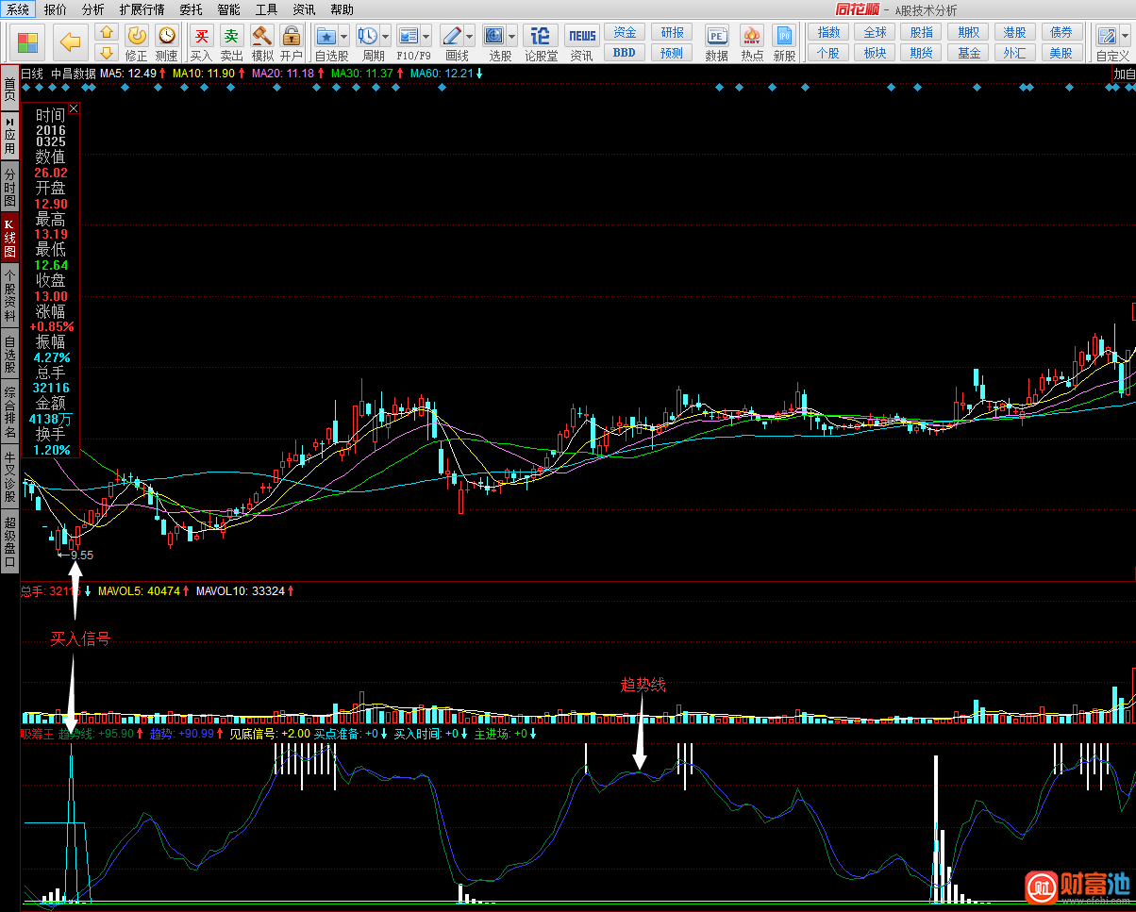Run the 测速 speed test icon
The image size is (1136, 912).
click(167, 42)
